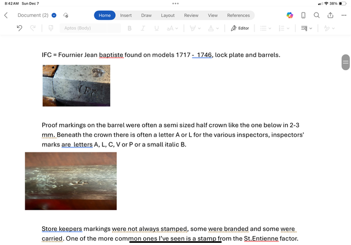The width and height of the screenshot is (351, 245).
Task: Switch to the Home tab
Action: [x=105, y=15]
